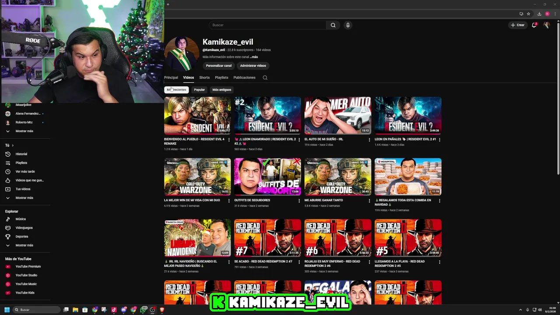Select Más recientes filter chip
The image size is (560, 315).
coord(176,90)
